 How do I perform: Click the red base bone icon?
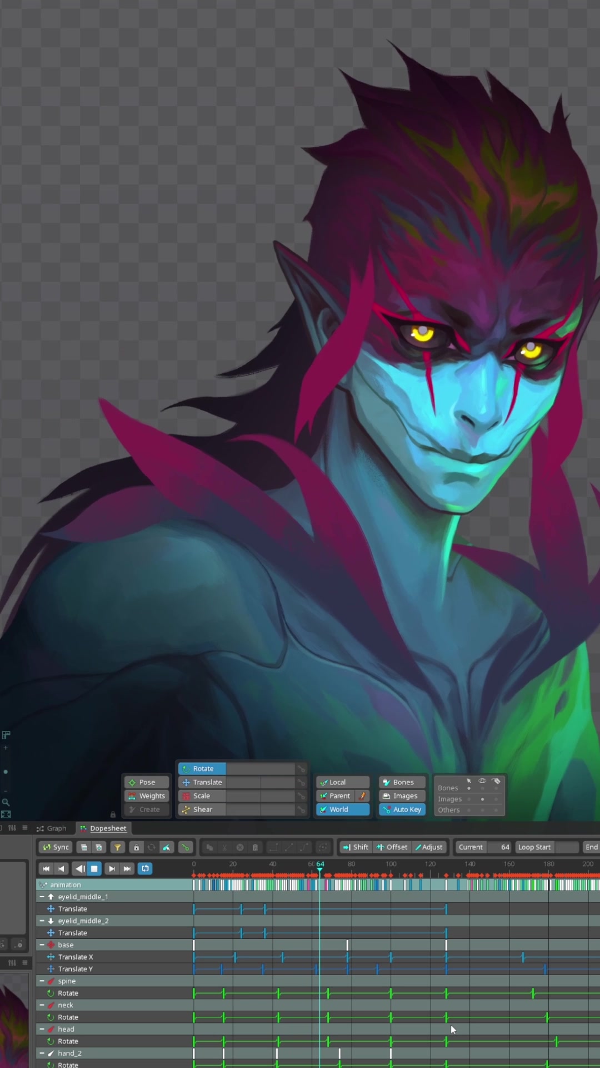click(x=51, y=945)
